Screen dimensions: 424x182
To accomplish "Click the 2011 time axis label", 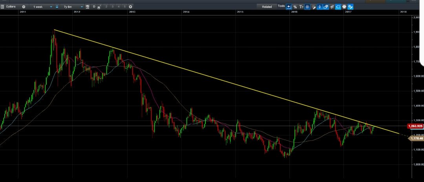I will 23,12.
